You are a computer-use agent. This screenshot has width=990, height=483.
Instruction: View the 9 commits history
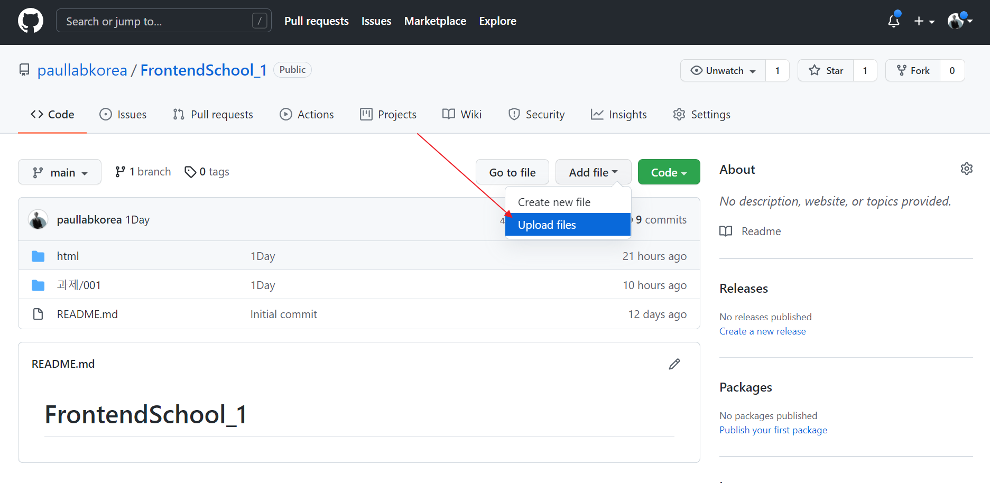pos(661,220)
